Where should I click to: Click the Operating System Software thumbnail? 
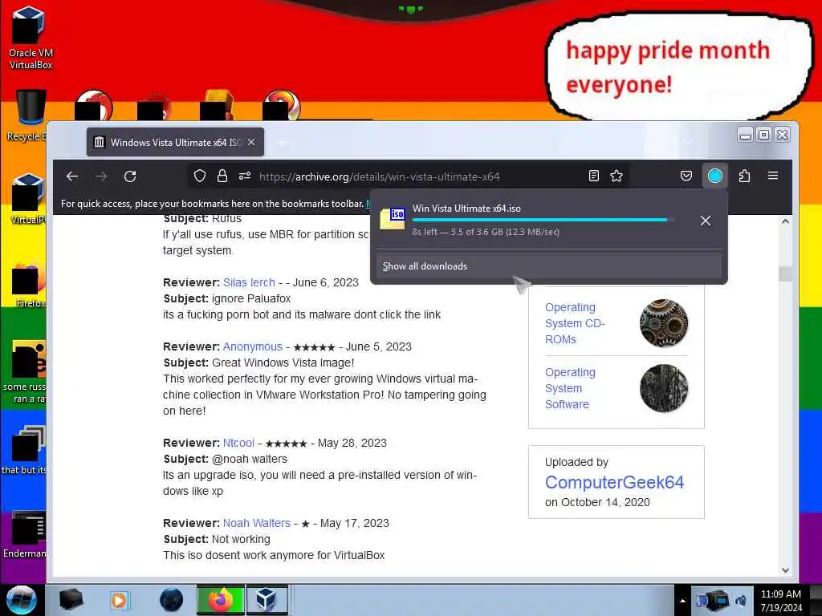pos(664,388)
